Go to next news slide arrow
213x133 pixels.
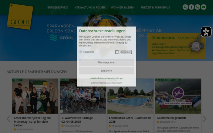204,119
